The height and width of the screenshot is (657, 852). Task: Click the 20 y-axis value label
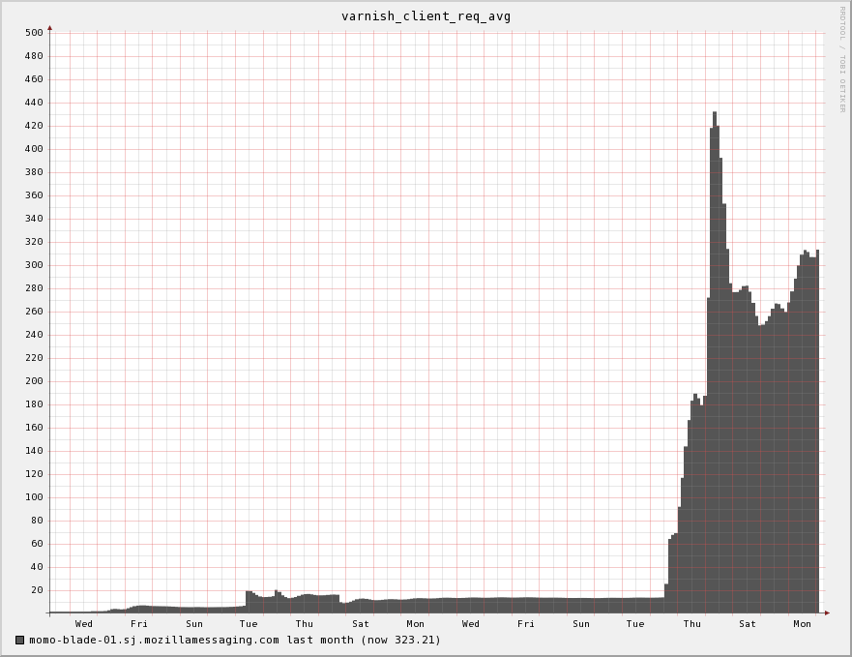click(x=37, y=589)
